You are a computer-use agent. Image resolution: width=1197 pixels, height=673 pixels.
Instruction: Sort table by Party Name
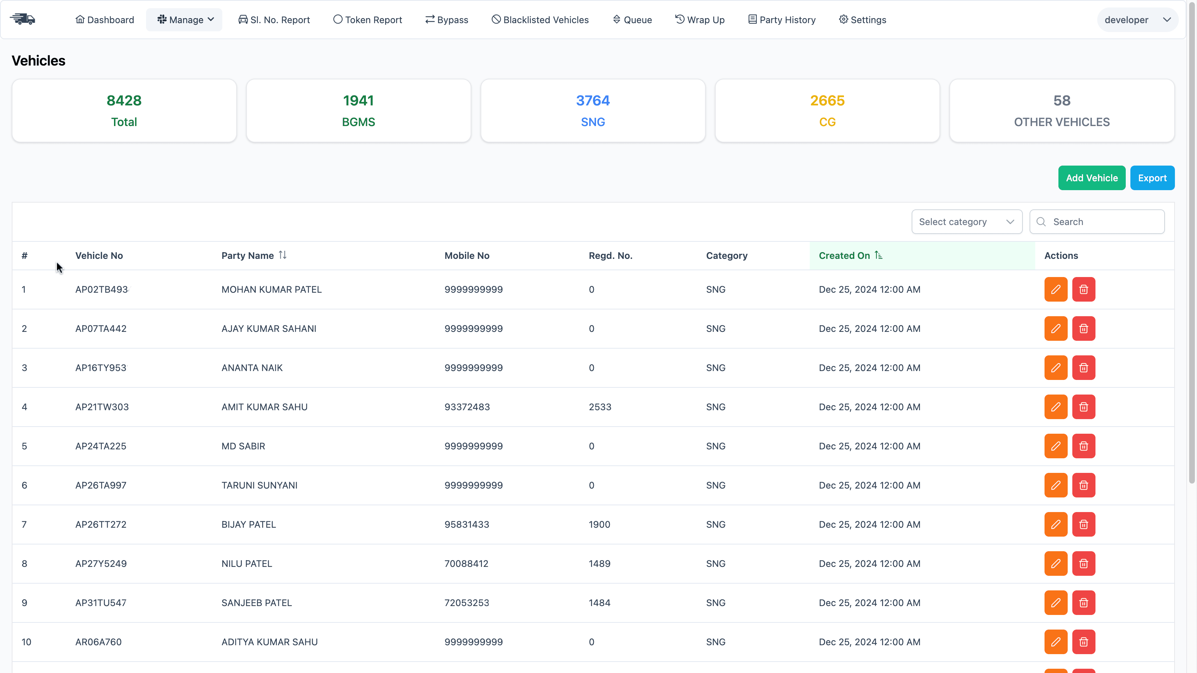coord(283,255)
